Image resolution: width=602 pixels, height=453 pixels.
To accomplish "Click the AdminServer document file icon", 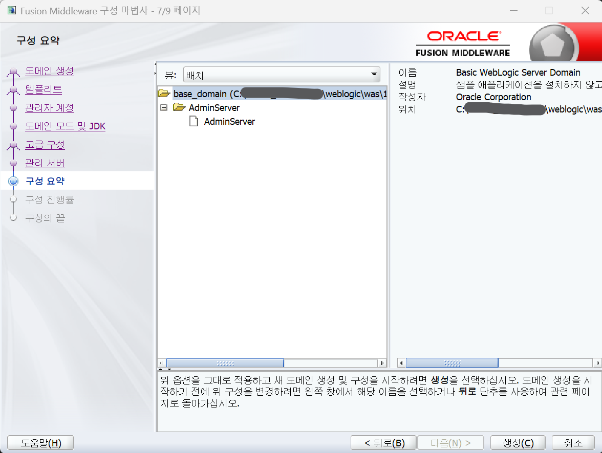I will point(194,122).
